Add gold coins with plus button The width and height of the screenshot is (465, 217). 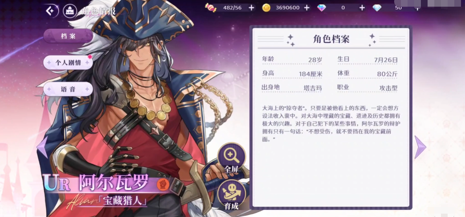(x=307, y=8)
